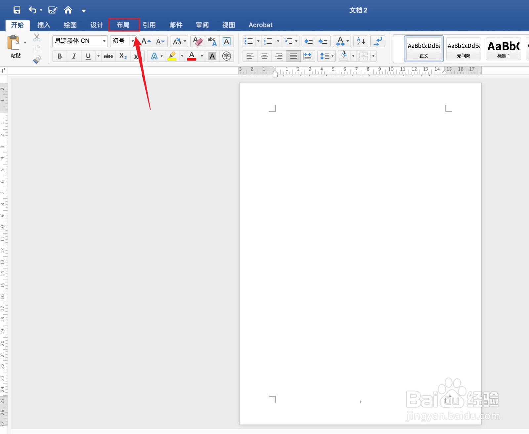The image size is (529, 434).
Task: Switch to the 绘图 tab
Action: [70, 25]
